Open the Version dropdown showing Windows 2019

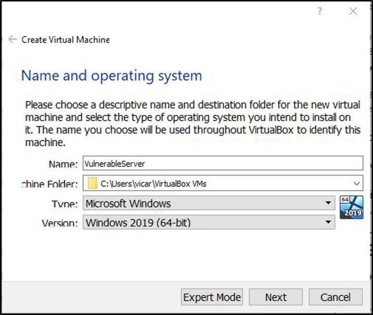(204, 223)
